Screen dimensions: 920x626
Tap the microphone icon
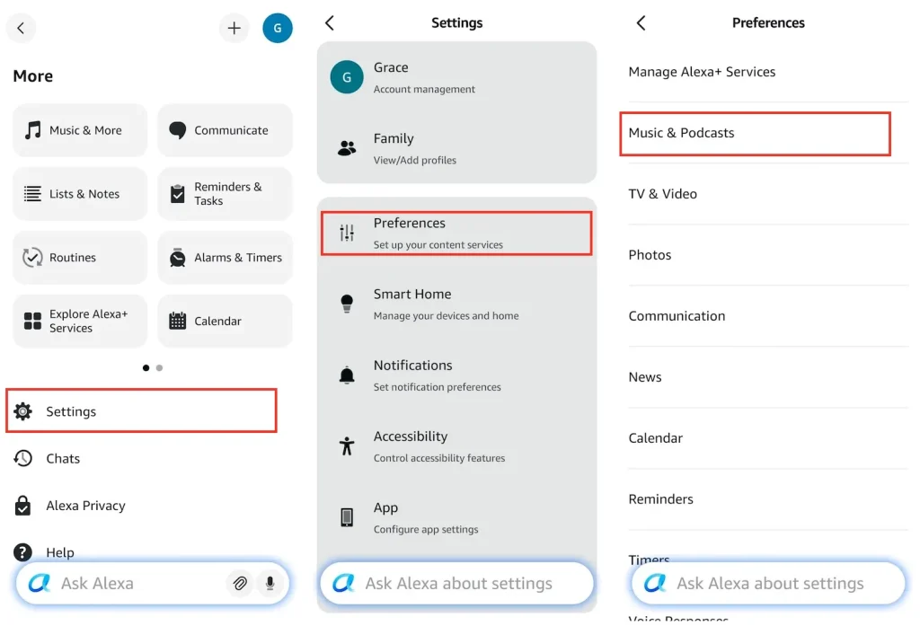[270, 583]
